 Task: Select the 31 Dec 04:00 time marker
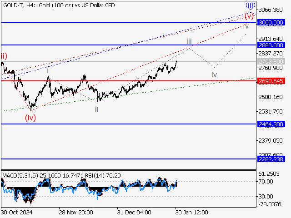coord(134,212)
